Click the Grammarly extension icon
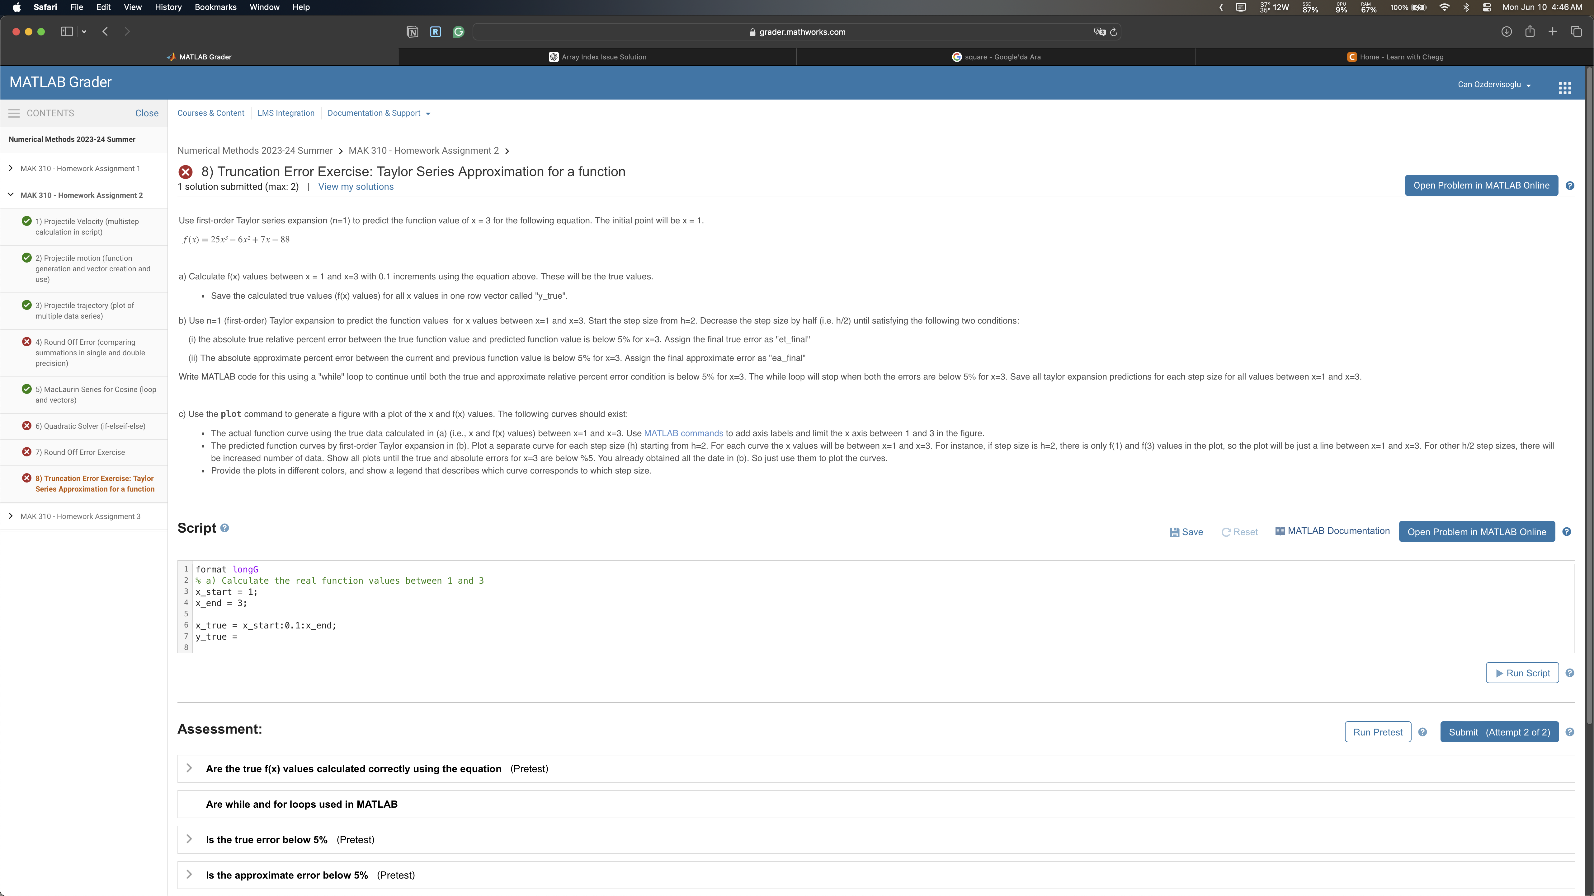The image size is (1594, 896). (459, 32)
